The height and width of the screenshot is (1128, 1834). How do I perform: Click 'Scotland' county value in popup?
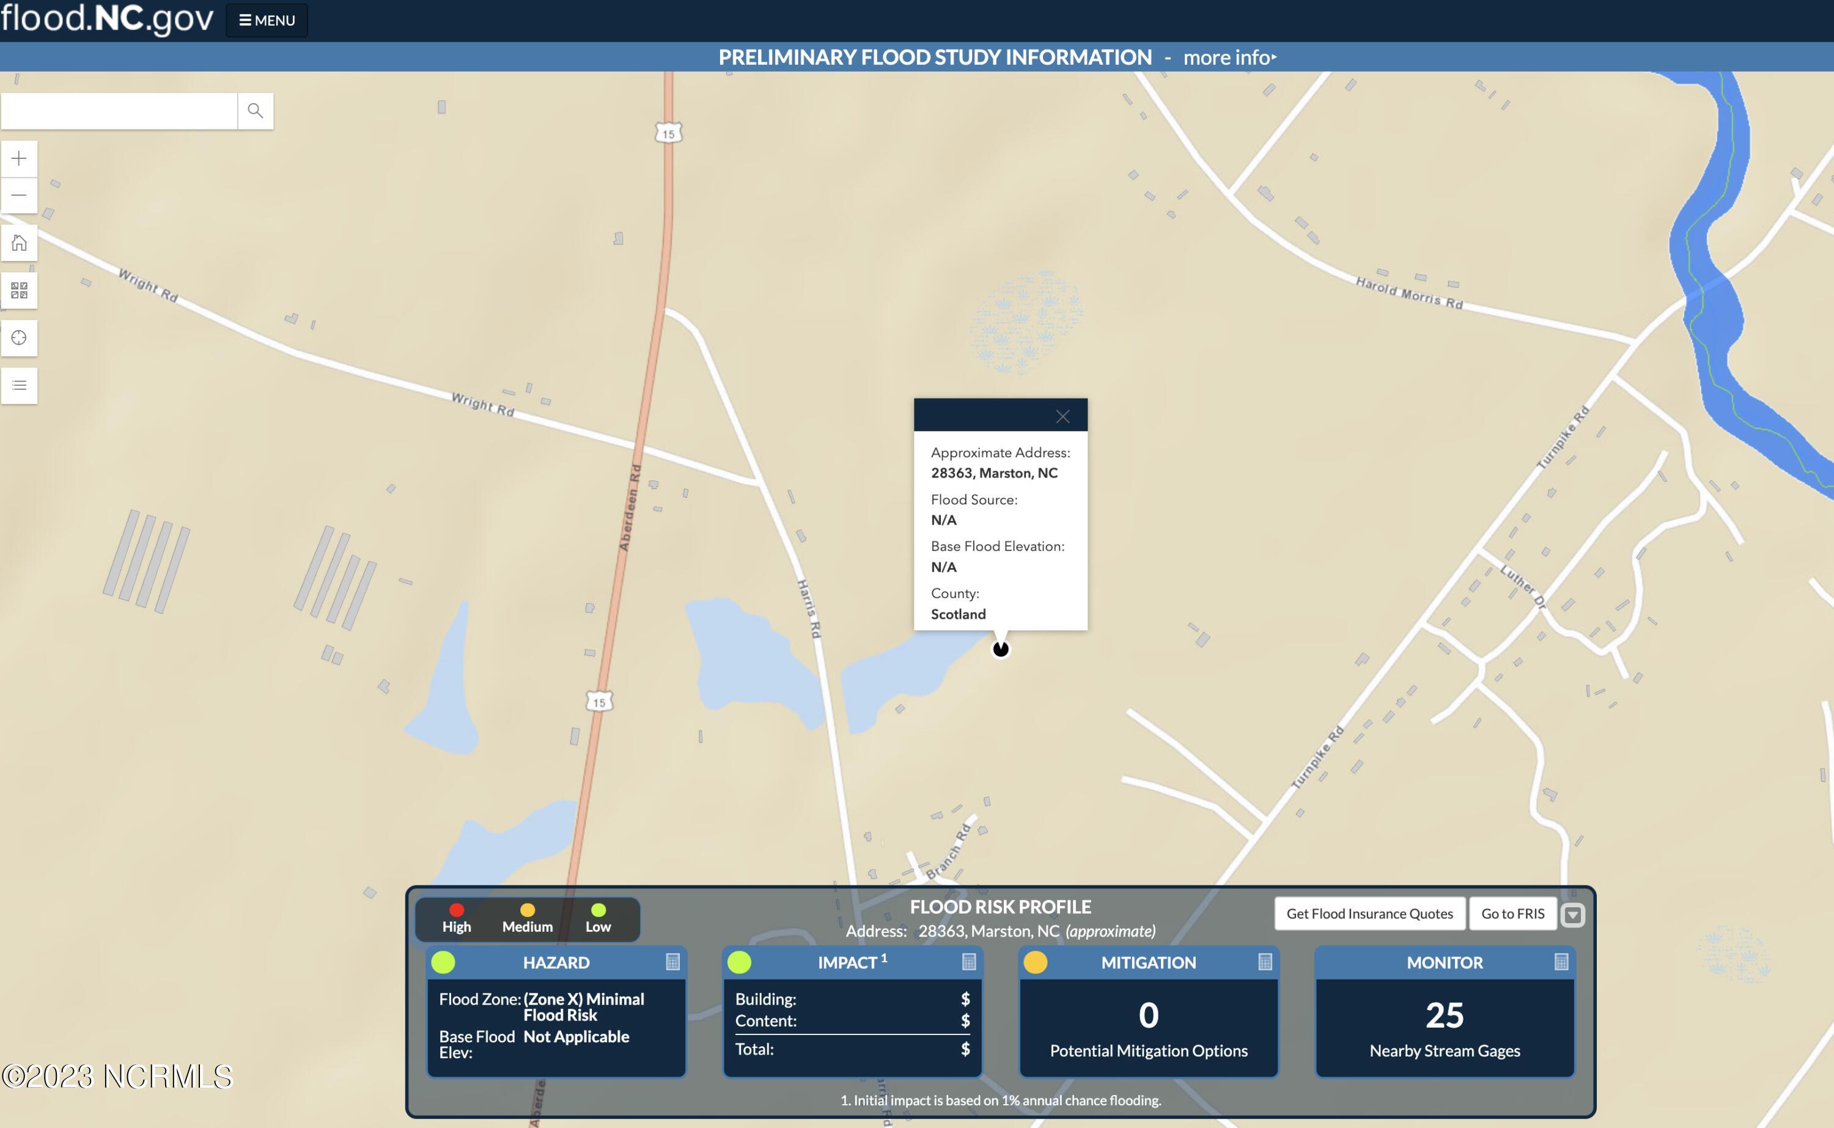click(x=957, y=614)
